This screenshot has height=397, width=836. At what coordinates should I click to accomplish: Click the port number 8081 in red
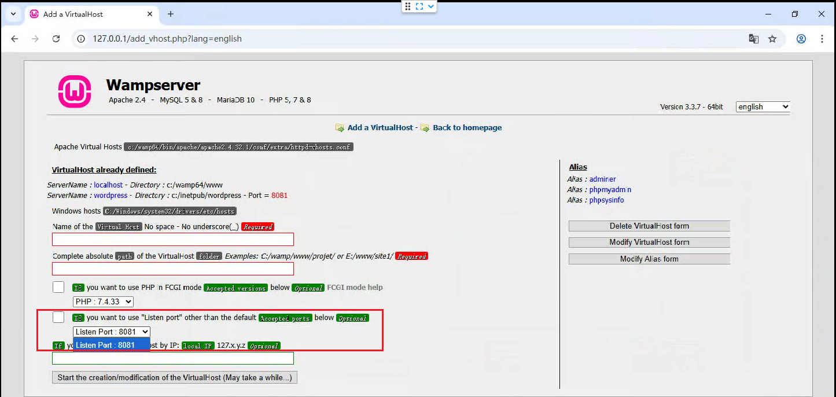point(279,196)
